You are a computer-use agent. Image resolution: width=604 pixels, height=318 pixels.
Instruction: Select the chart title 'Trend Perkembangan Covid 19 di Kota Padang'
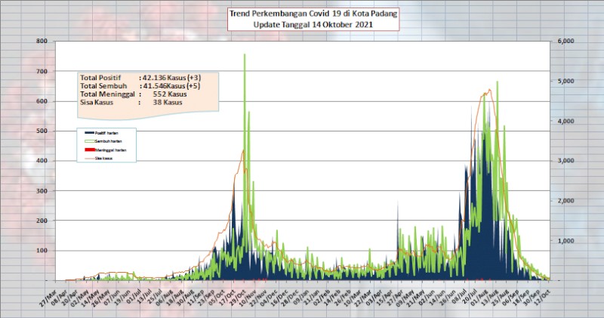tap(313, 14)
